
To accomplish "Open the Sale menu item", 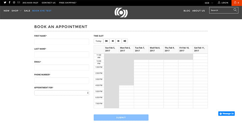I will tap(27, 11).
